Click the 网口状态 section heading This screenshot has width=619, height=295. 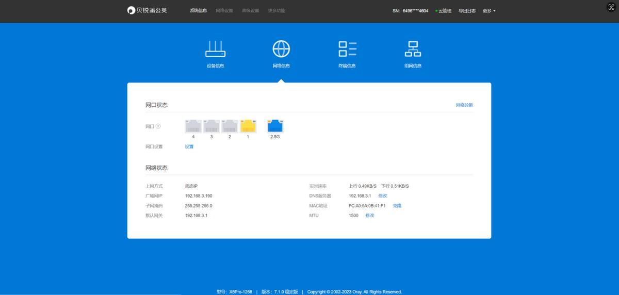pyautogui.click(x=156, y=105)
